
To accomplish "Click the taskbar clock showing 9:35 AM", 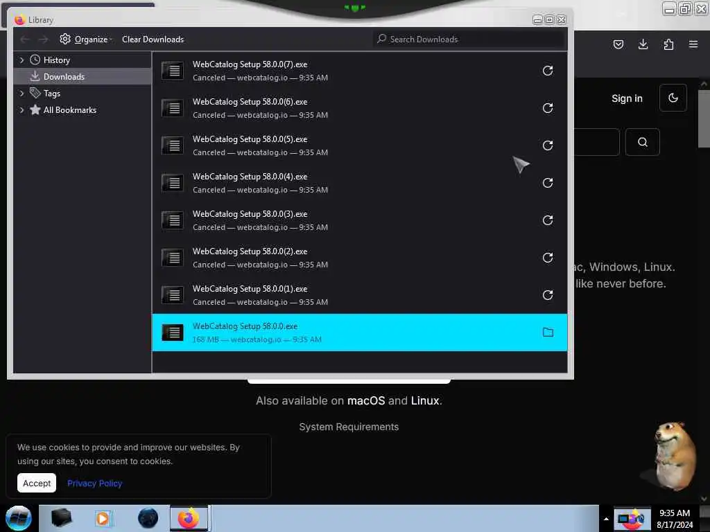I will pos(674,519).
